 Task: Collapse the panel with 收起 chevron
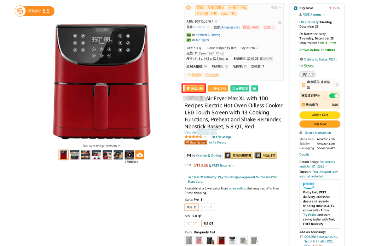(276, 7)
